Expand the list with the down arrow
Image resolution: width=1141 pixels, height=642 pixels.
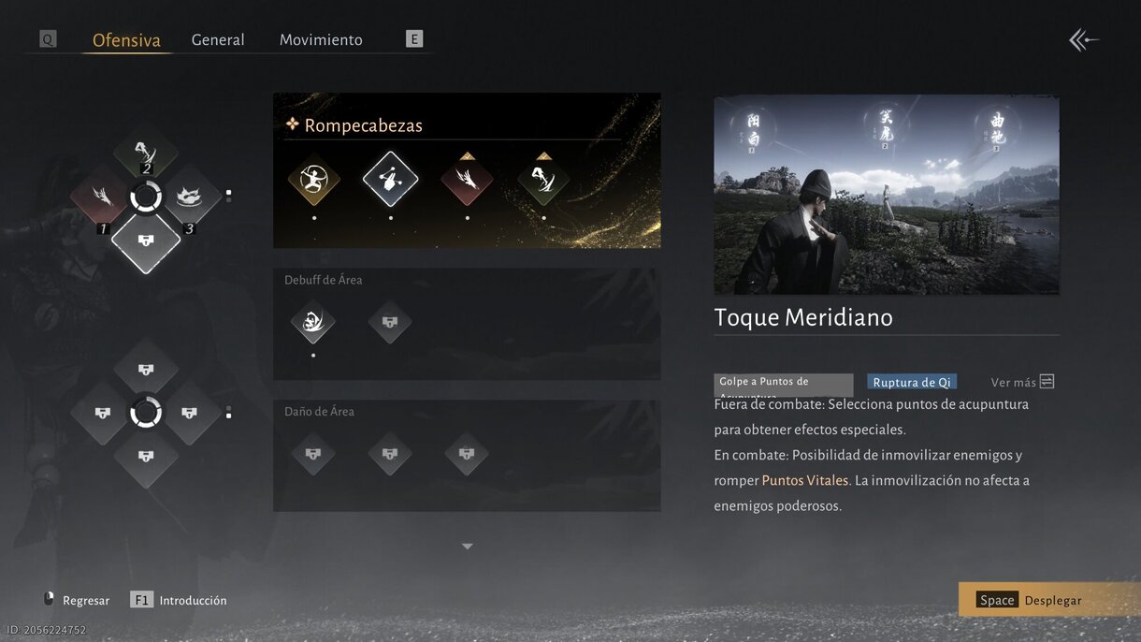tap(467, 547)
